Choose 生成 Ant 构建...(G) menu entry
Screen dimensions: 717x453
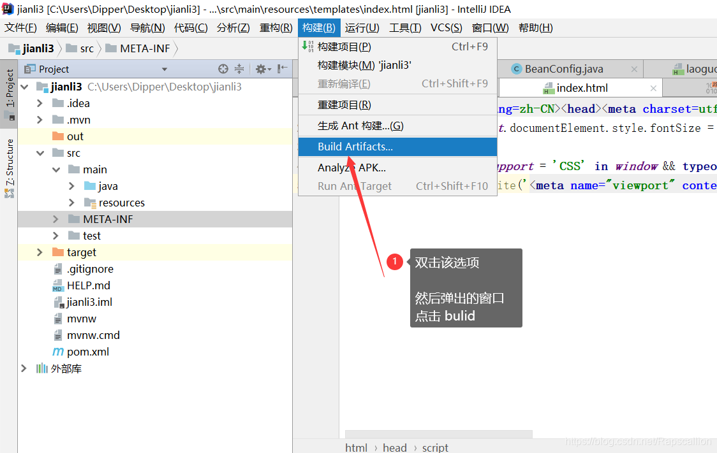coord(398,126)
